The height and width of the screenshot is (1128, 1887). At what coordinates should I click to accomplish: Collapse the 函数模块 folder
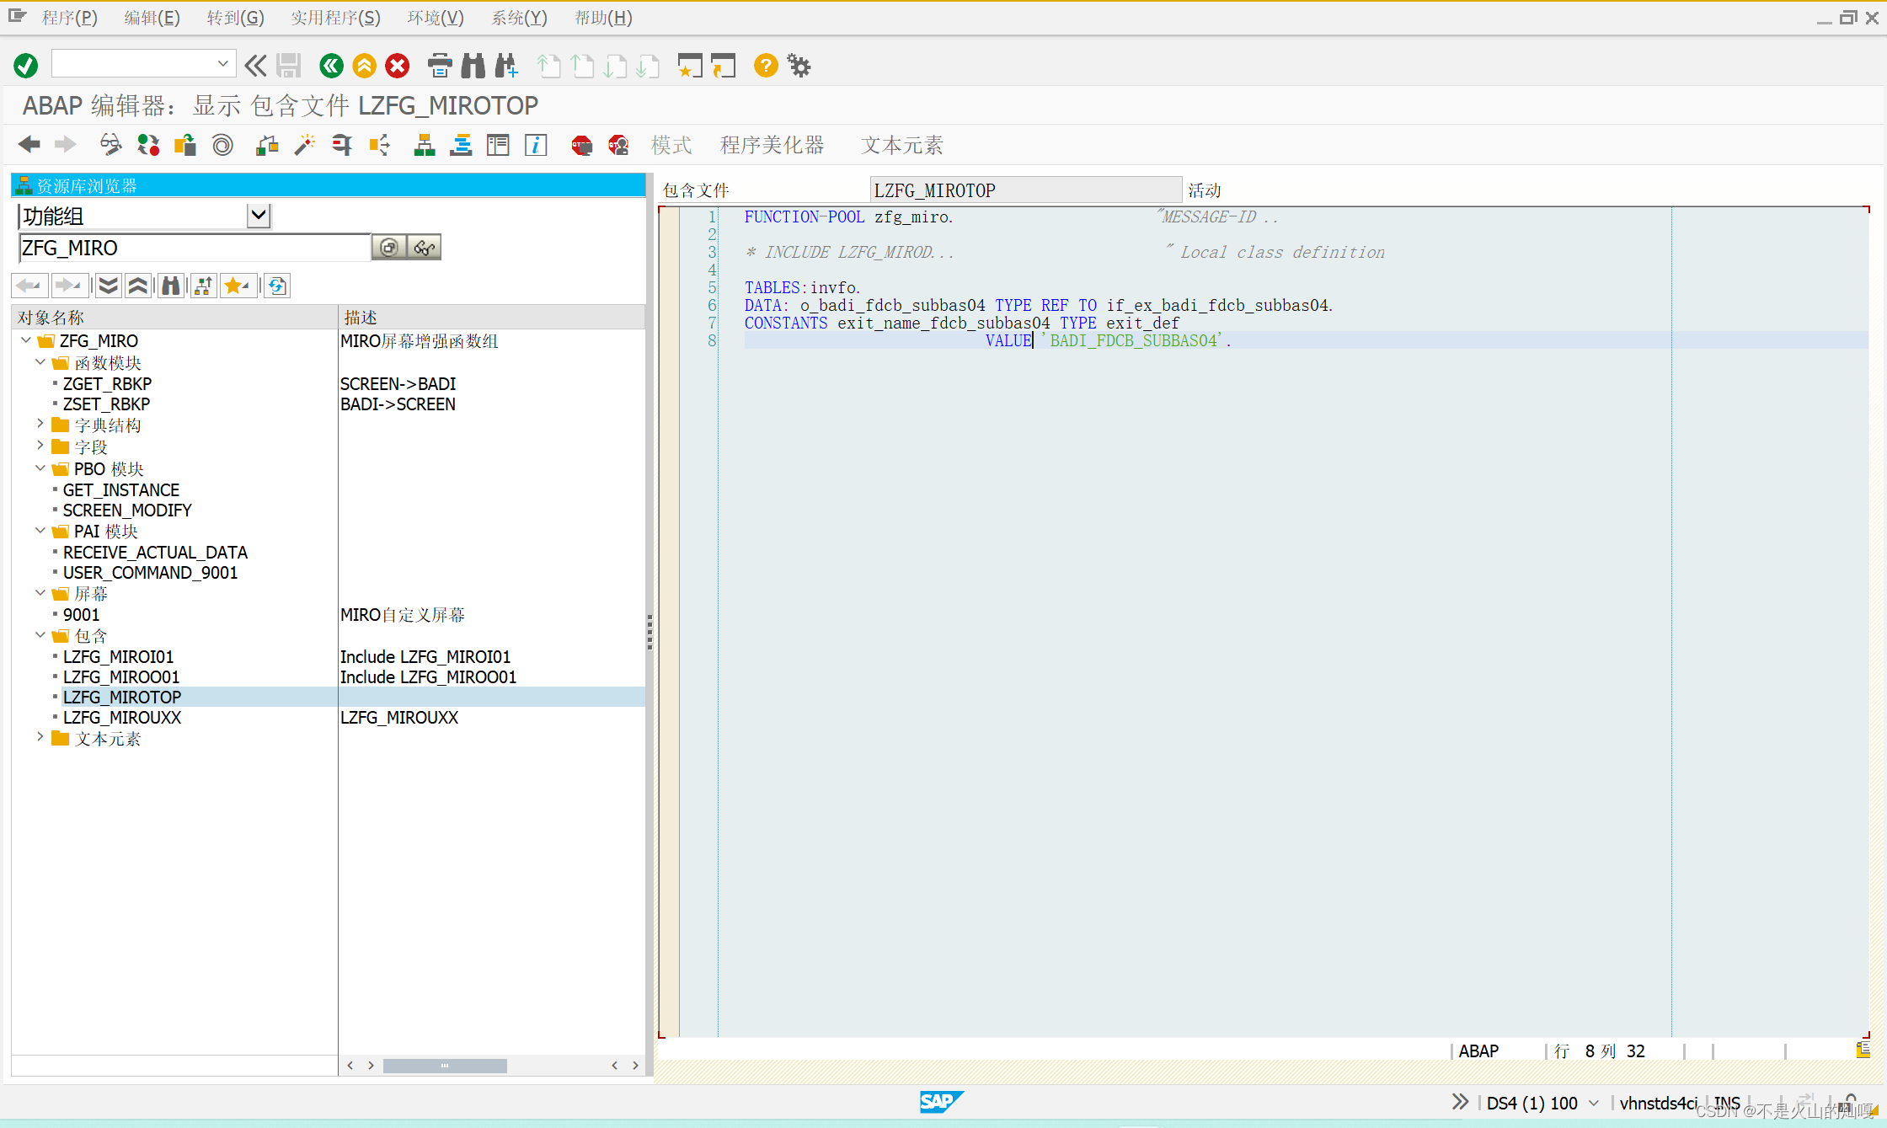40,362
